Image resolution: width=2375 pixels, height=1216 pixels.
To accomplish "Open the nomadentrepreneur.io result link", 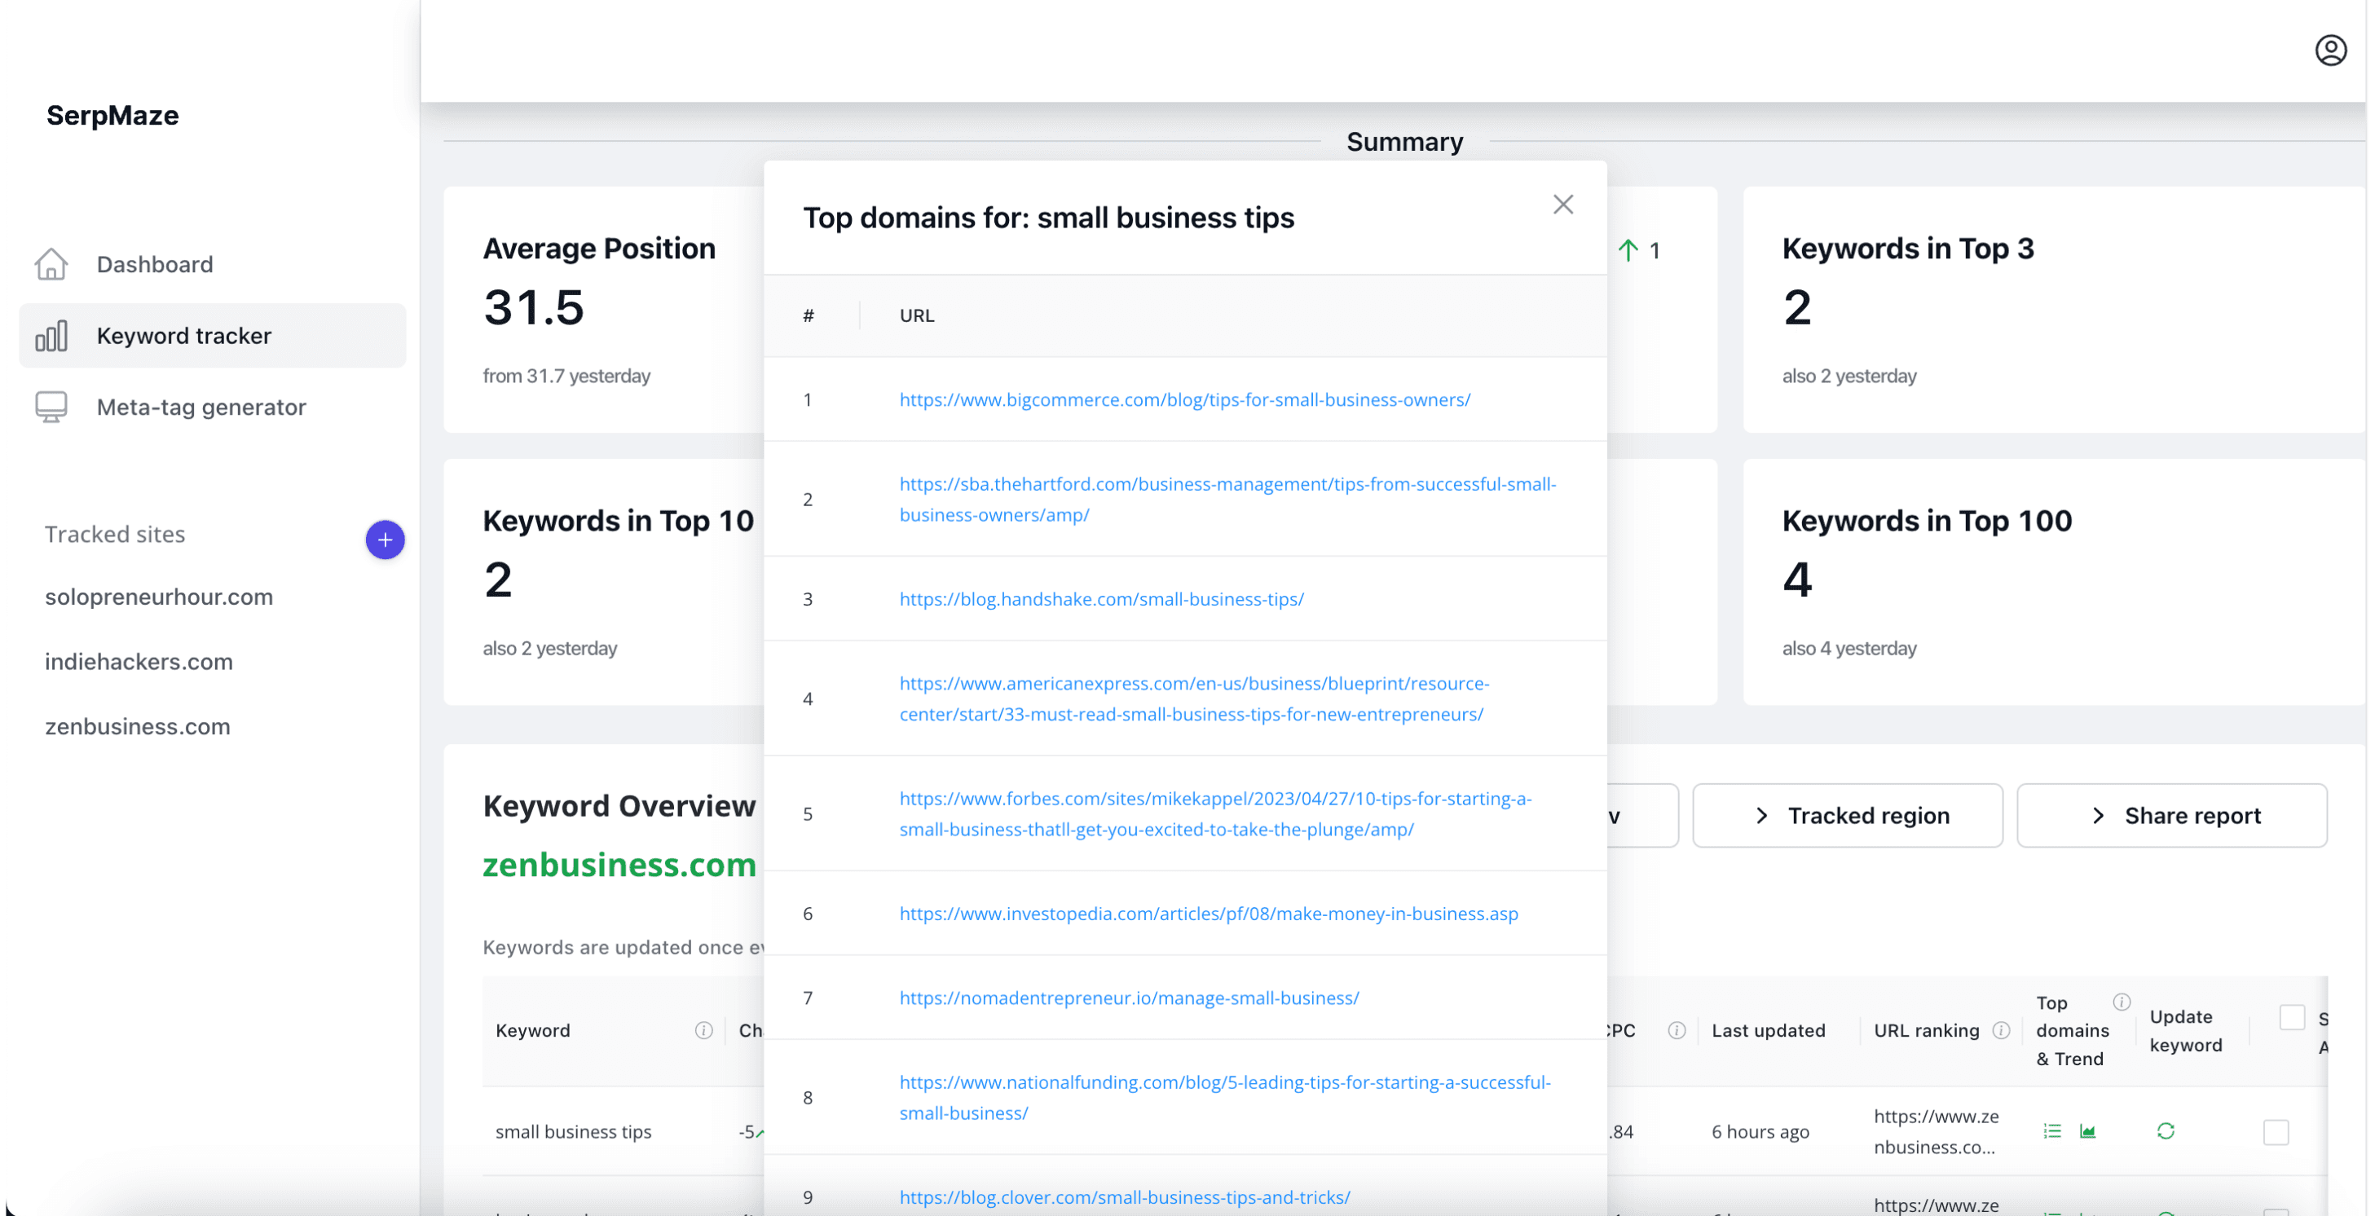I will pyautogui.click(x=1129, y=998).
